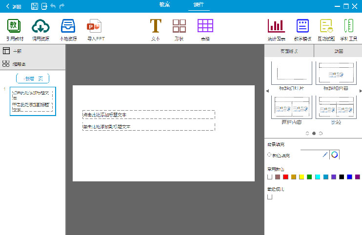Viewport: 362px width, 235px height.
Task: Switch to the lesson plan tab at top
Action: 165,4
